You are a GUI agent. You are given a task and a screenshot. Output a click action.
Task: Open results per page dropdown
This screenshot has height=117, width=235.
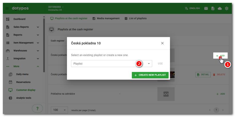pos(60,110)
